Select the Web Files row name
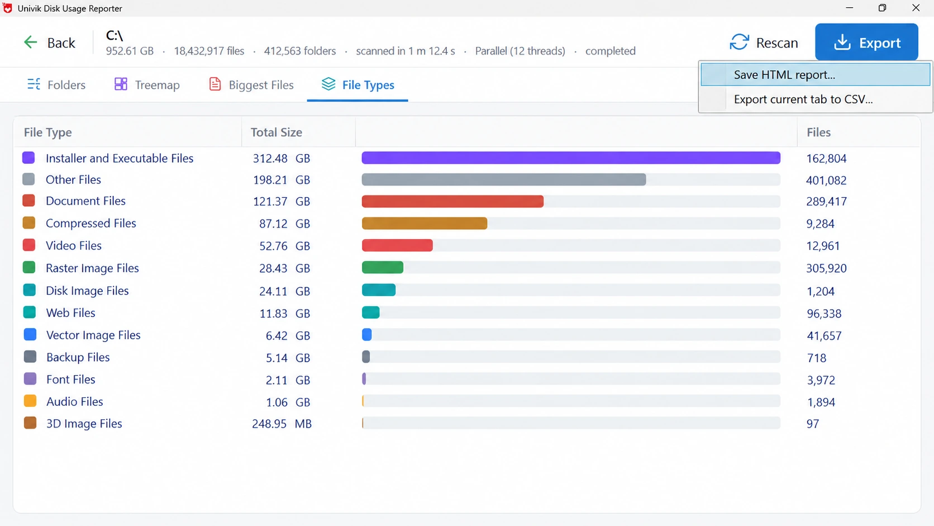 70,312
